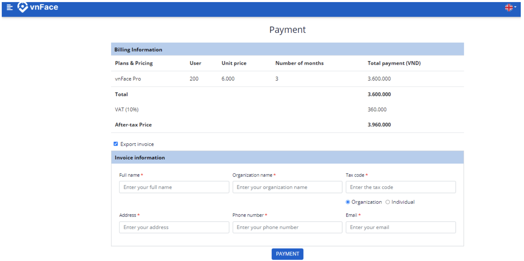Click the unit price 6.000 cell

point(228,79)
